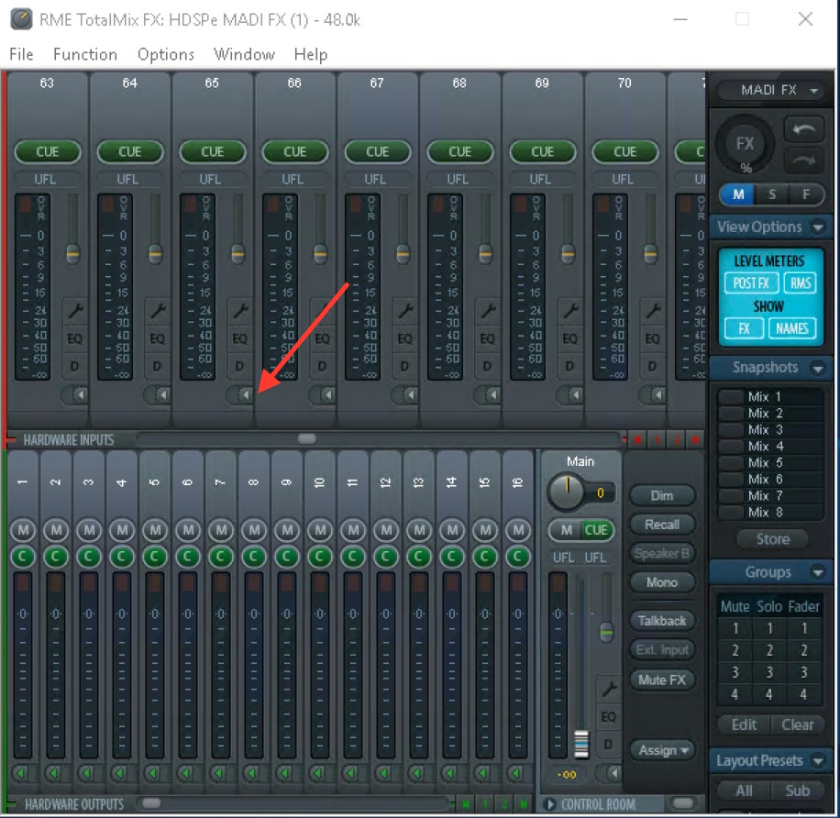Click the channel 63 fader handle
The height and width of the screenshot is (818, 840).
click(72, 253)
